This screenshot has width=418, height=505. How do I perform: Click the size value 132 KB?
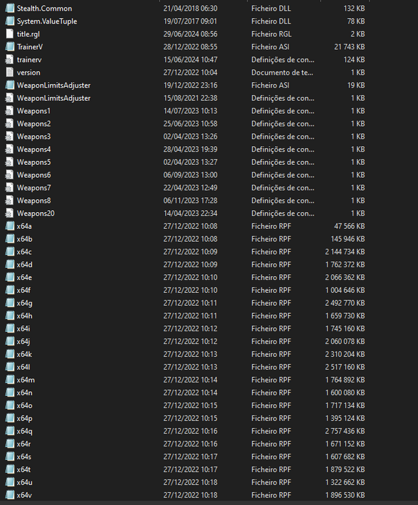(354, 8)
